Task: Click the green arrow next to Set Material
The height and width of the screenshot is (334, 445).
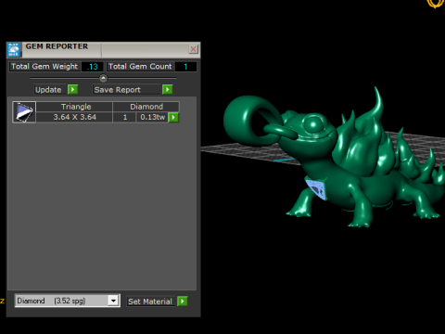Action: click(183, 301)
